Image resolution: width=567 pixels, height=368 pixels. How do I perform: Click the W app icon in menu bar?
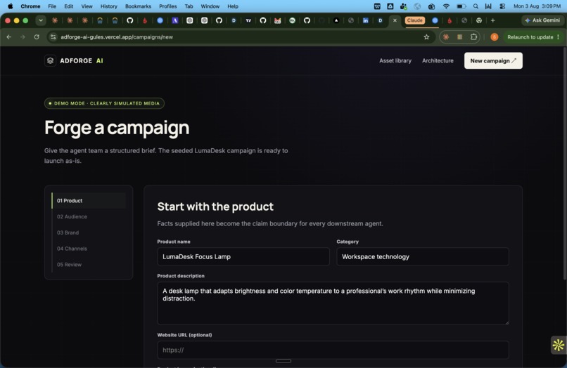tap(377, 6)
